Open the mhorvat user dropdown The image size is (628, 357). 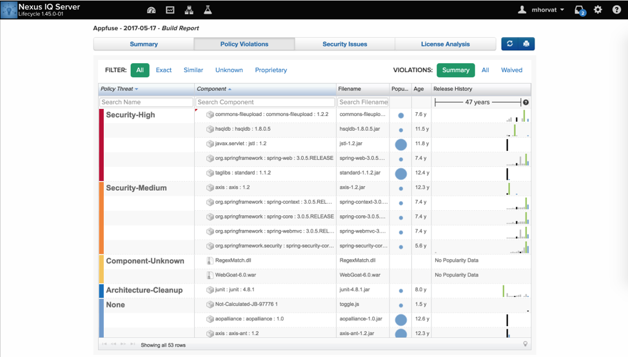[x=542, y=10]
